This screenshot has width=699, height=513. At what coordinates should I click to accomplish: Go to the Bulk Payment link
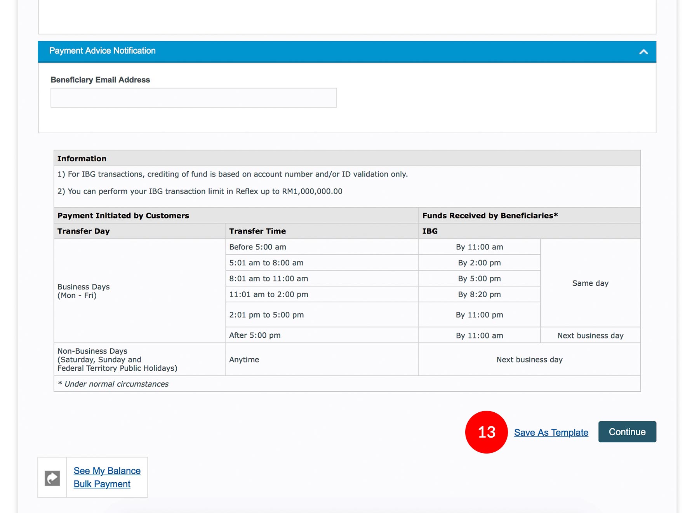[102, 484]
